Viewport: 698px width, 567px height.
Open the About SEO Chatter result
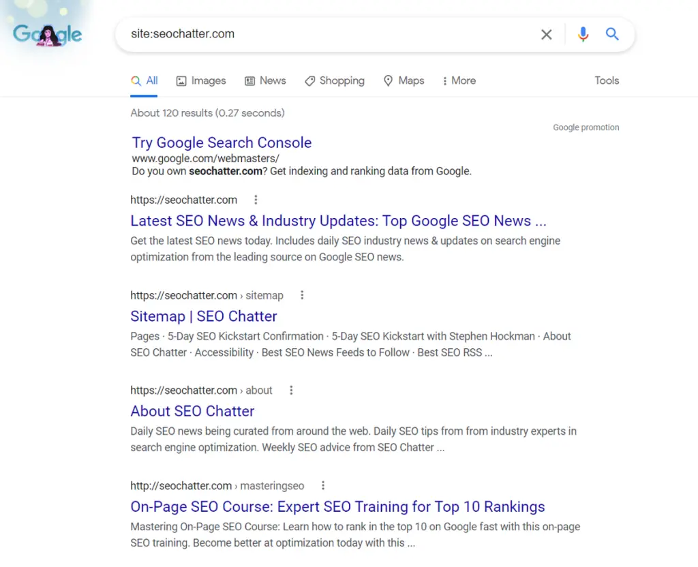click(192, 411)
